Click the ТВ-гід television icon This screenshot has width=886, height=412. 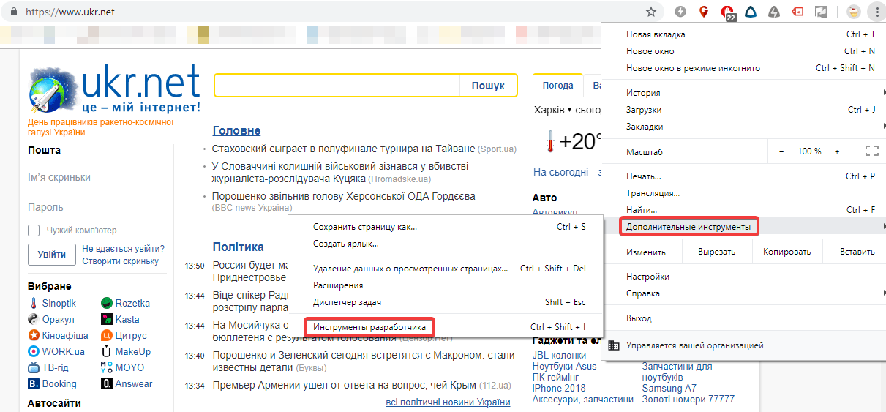coord(34,367)
